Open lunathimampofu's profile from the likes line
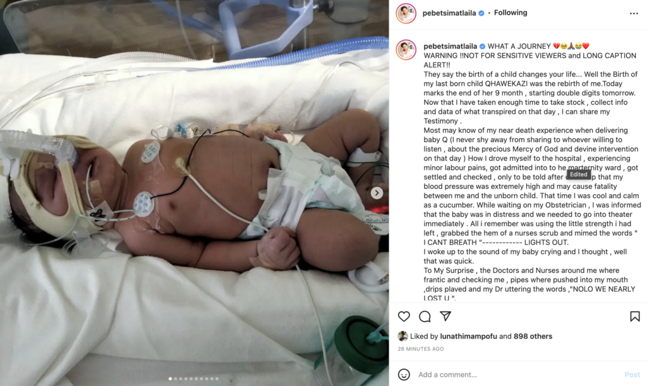This screenshot has width=647, height=386. point(468,336)
